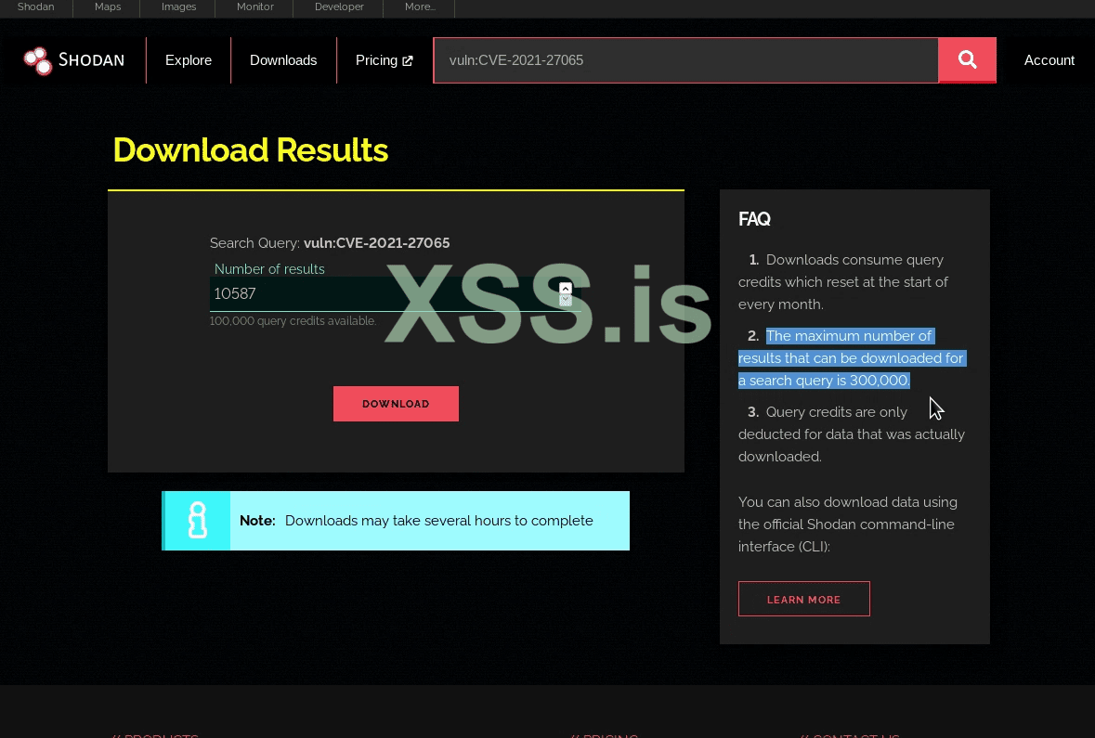Increase number of results with up stepper arrow

point(566,289)
